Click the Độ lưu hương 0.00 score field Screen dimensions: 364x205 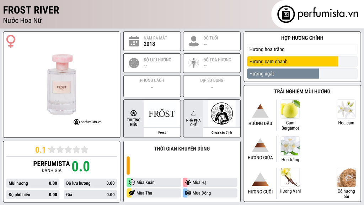tap(90, 183)
